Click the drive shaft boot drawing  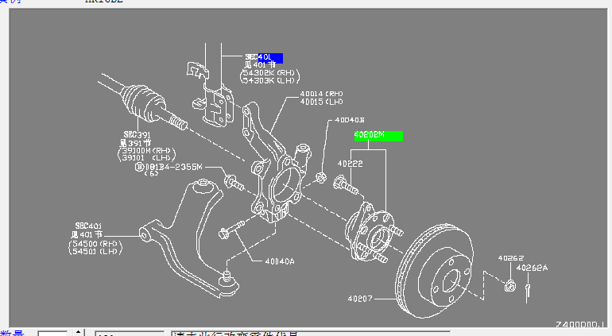tap(141, 102)
